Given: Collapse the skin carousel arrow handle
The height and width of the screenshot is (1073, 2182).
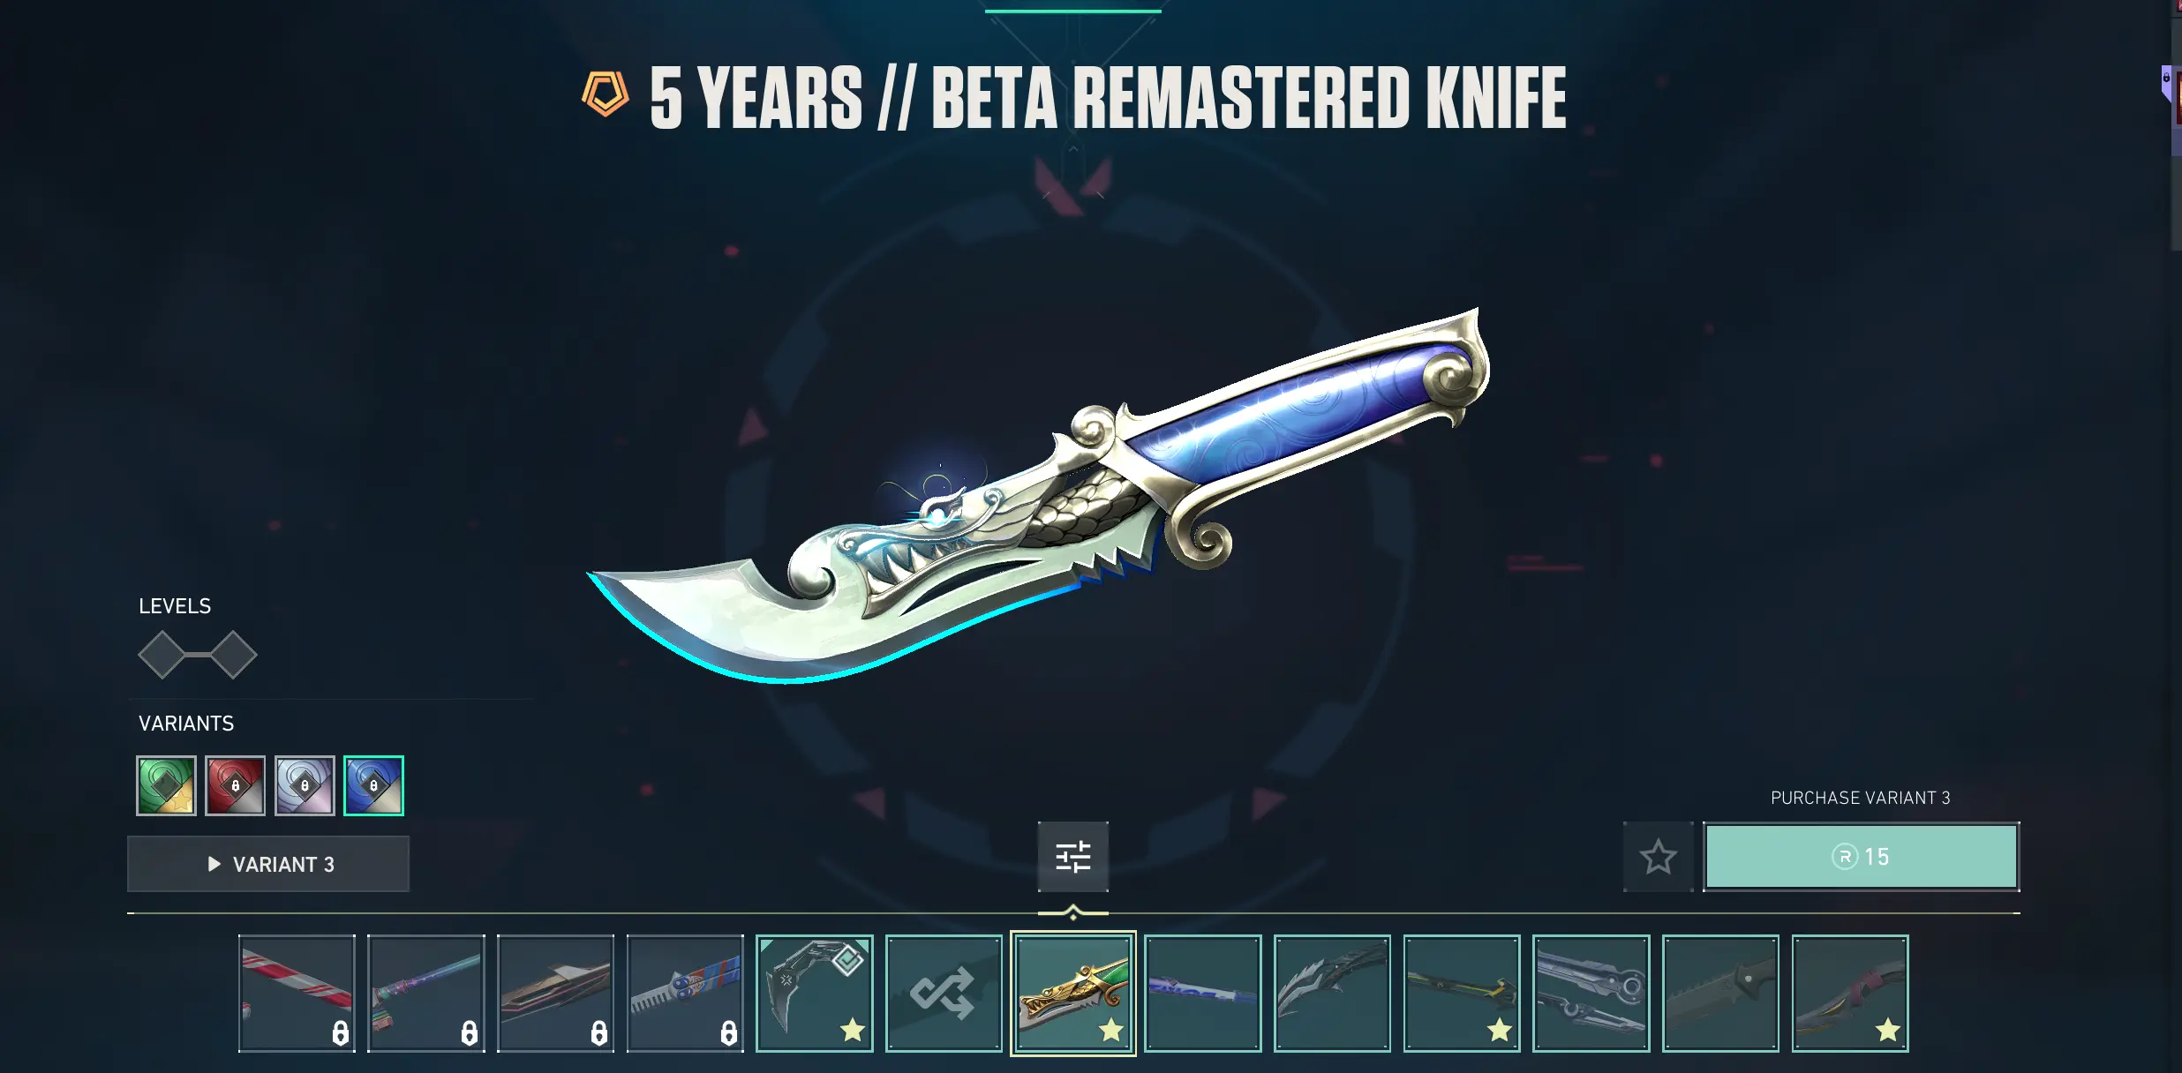Looking at the screenshot, I should pyautogui.click(x=1072, y=913).
